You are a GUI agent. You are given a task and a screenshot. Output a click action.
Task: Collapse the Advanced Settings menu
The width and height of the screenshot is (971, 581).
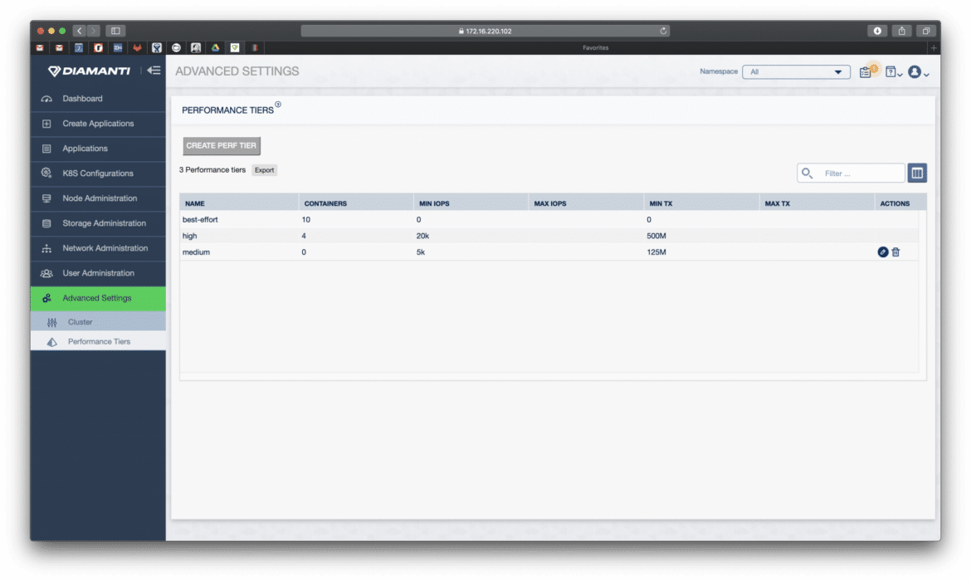tap(98, 298)
